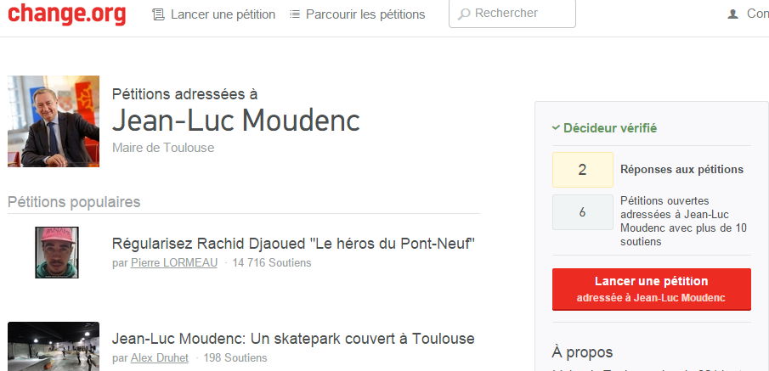Click the user profile icon in header
This screenshot has height=371, width=769.
[x=733, y=14]
